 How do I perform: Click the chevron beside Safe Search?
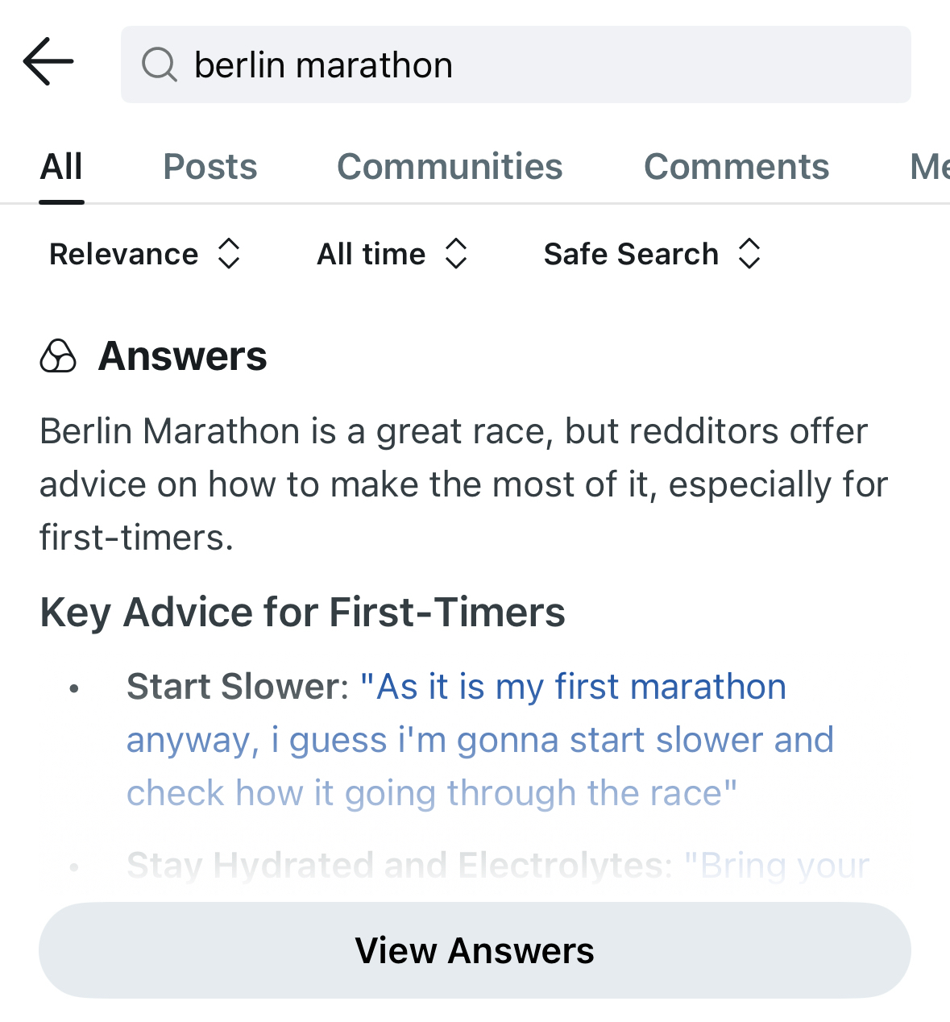click(749, 254)
